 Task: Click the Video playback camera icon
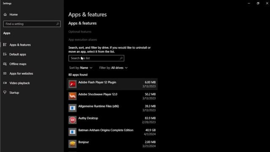(5, 83)
